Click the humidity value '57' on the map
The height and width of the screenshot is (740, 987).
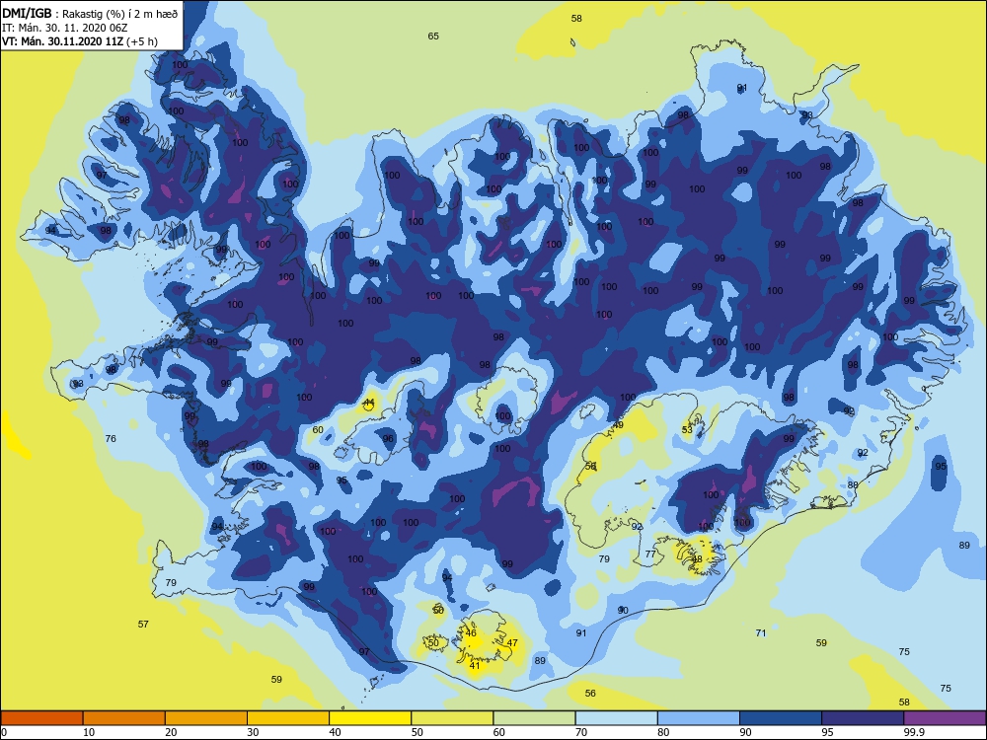pos(143,625)
